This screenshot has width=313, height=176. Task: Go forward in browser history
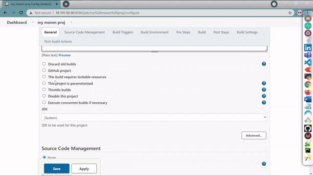point(13,13)
